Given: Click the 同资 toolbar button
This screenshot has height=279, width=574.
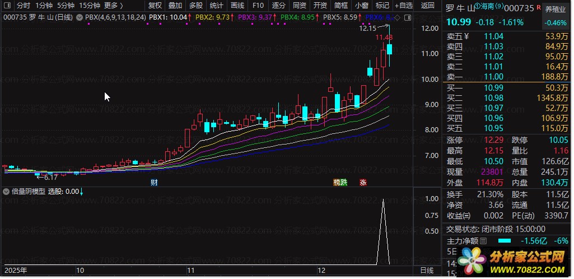Looking at the screenshot, I should pyautogui.click(x=300, y=6).
